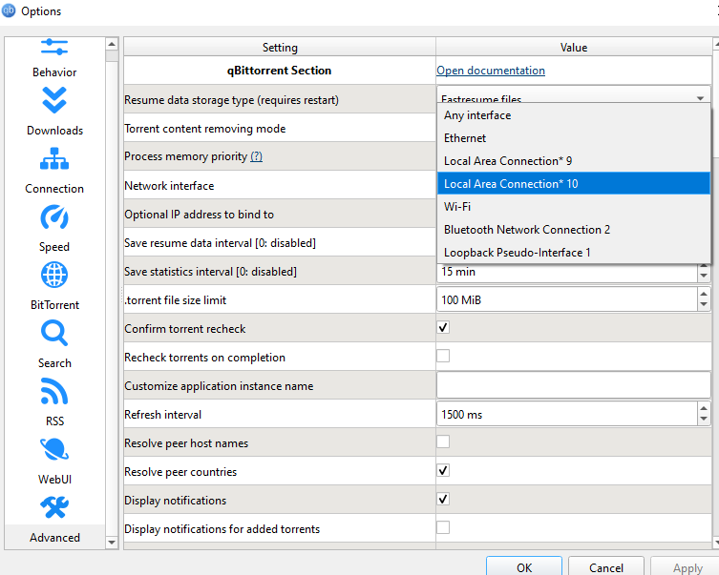Open the BitTorrent settings globe icon
The height and width of the screenshot is (575, 719).
click(x=54, y=275)
